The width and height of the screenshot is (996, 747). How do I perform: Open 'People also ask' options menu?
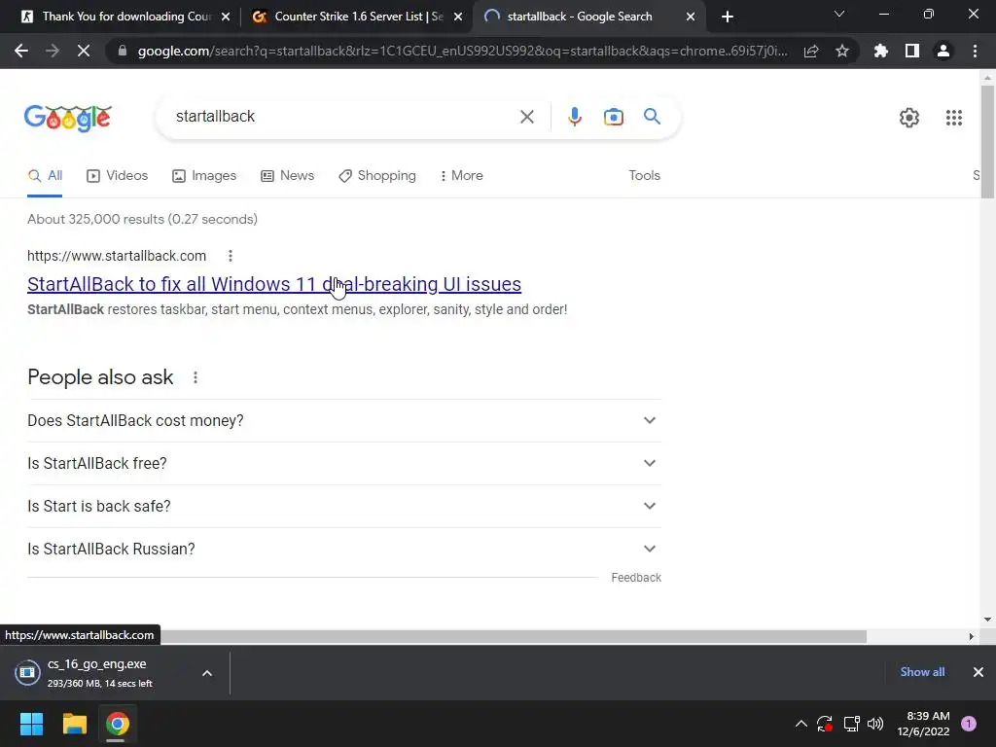[195, 378]
